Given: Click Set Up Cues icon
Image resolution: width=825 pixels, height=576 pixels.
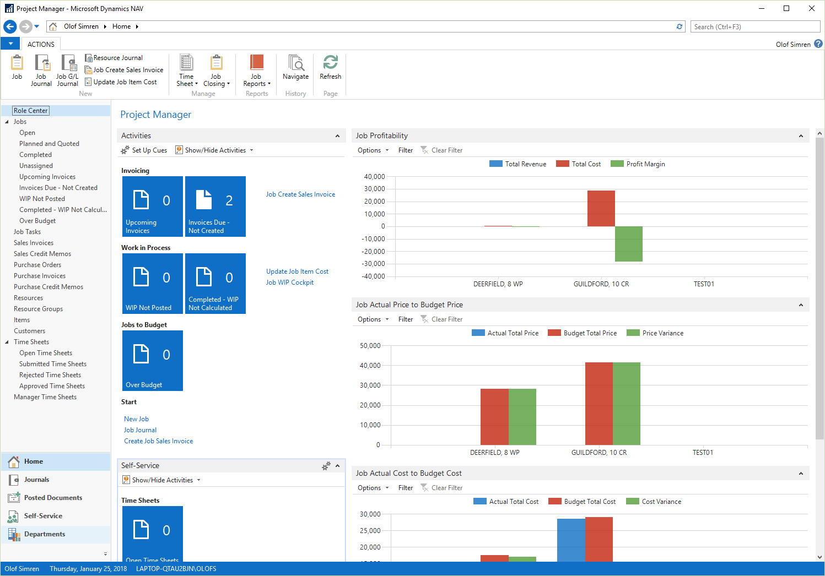Looking at the screenshot, I should click(x=126, y=150).
